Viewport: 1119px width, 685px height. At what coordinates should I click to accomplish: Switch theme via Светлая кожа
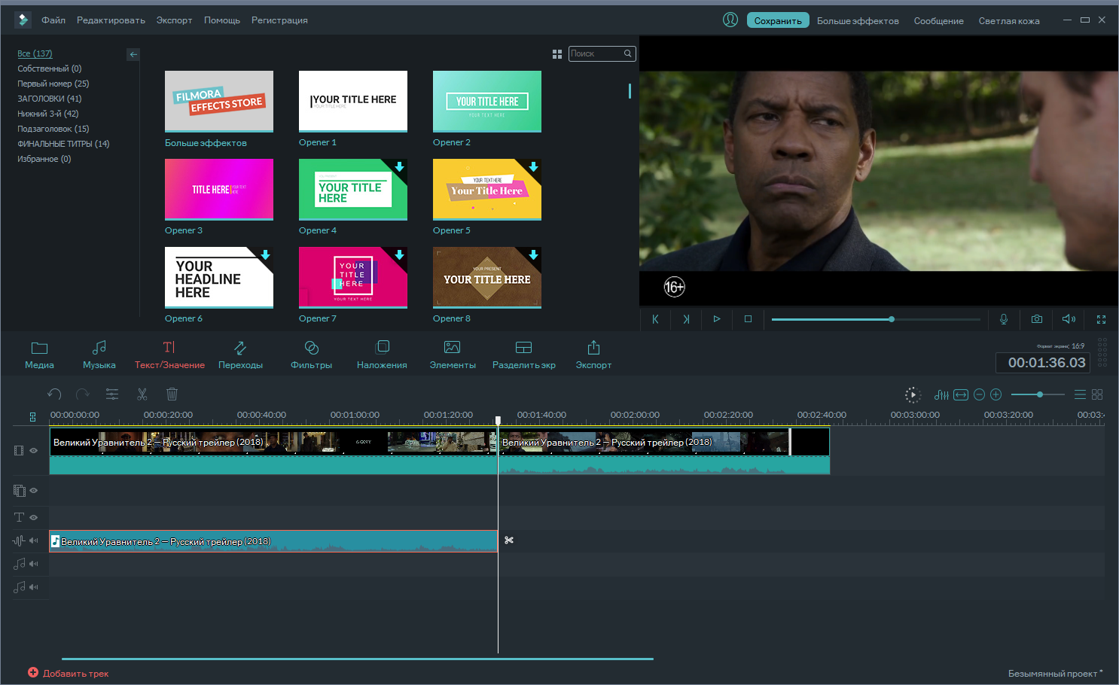pos(1009,21)
